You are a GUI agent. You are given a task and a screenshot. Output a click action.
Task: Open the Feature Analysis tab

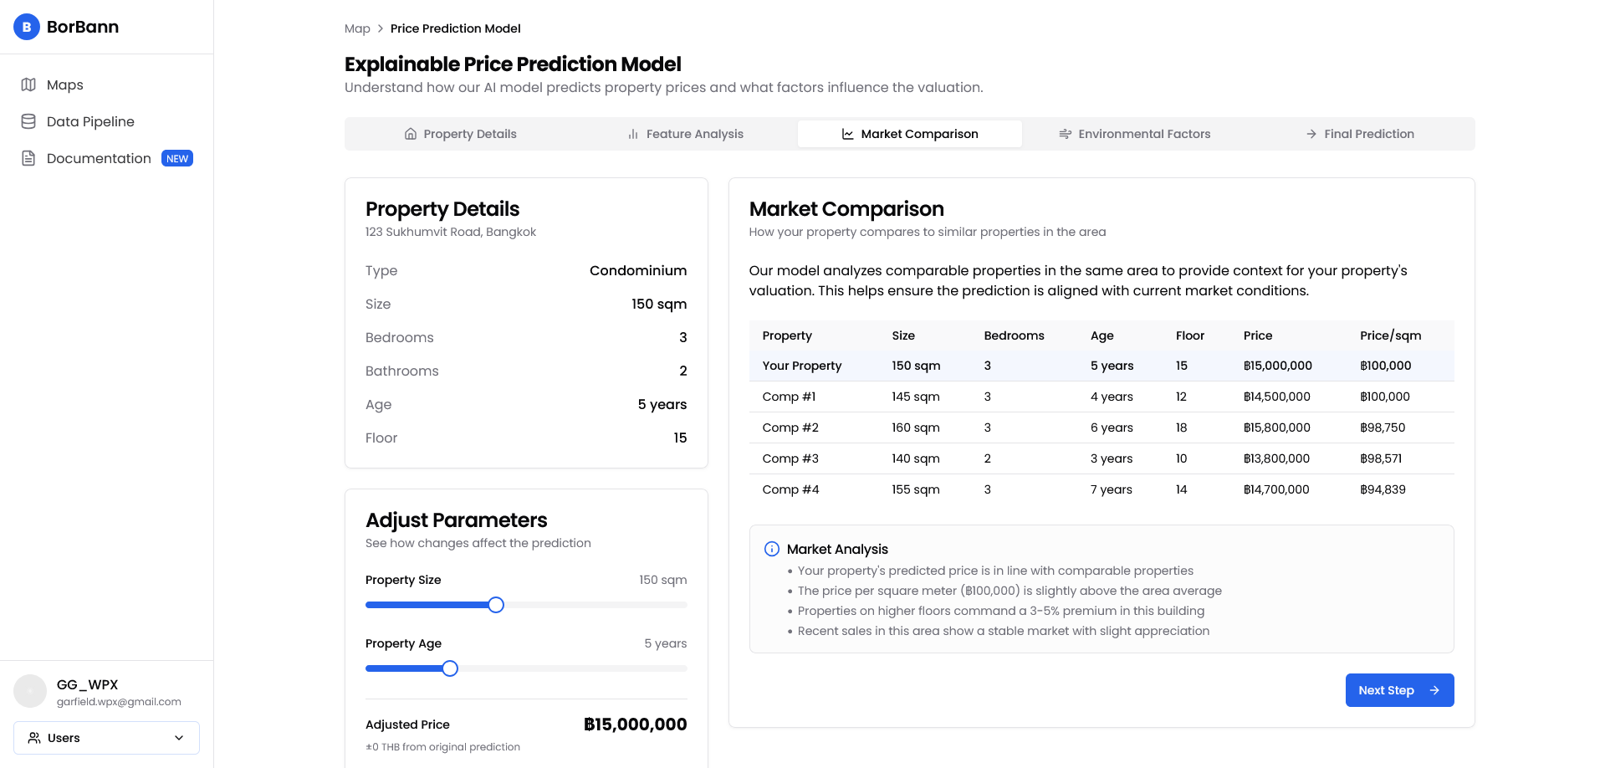(x=685, y=134)
